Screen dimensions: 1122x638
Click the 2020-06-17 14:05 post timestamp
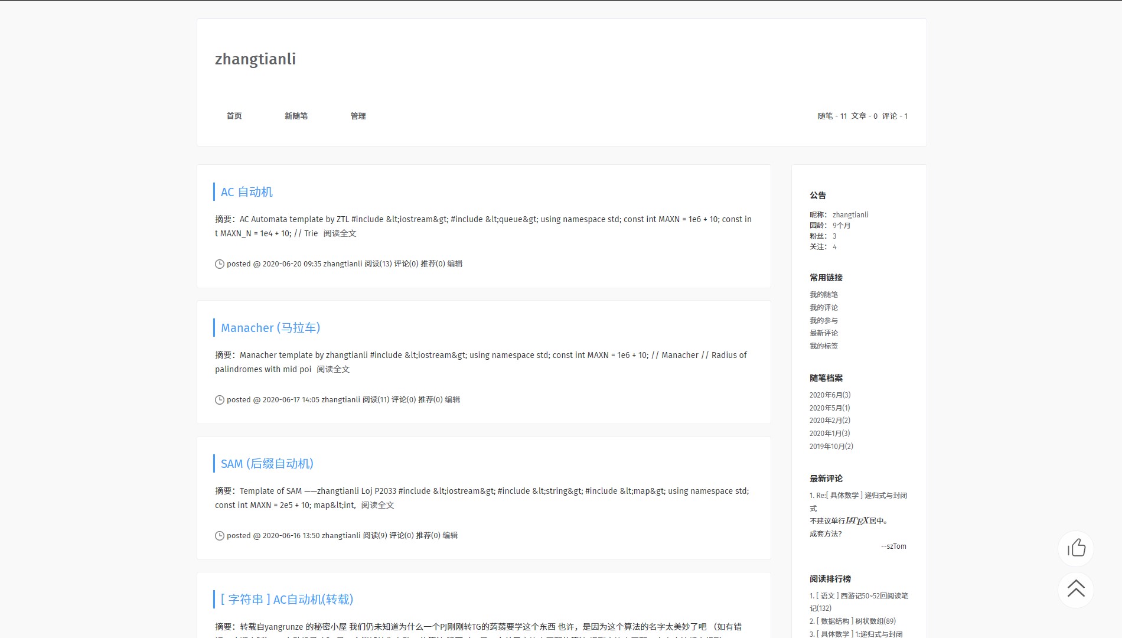(x=291, y=400)
